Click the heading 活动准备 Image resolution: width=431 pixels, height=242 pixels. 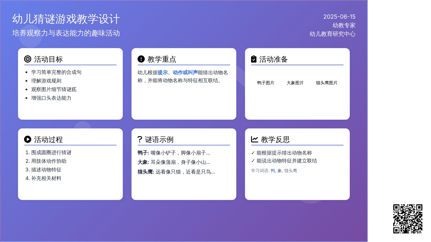274,59
